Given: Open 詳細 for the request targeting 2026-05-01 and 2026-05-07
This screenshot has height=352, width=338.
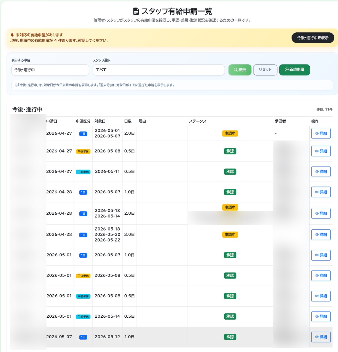Looking at the screenshot, I should [321, 133].
